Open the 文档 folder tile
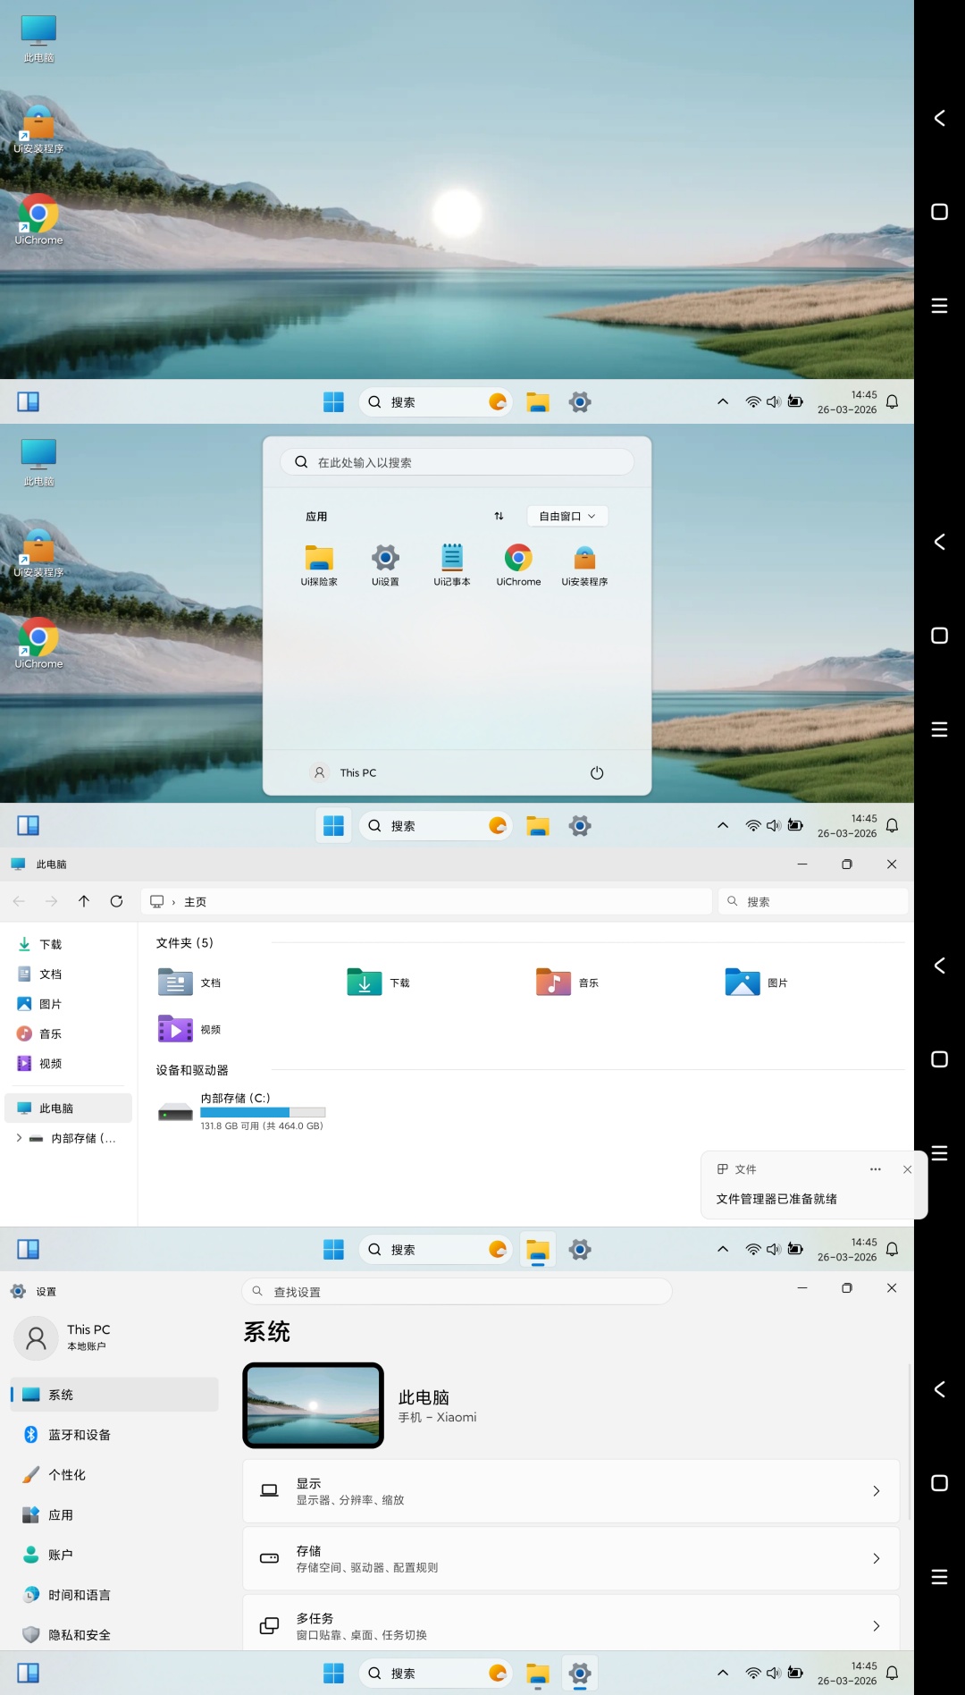 click(x=189, y=982)
